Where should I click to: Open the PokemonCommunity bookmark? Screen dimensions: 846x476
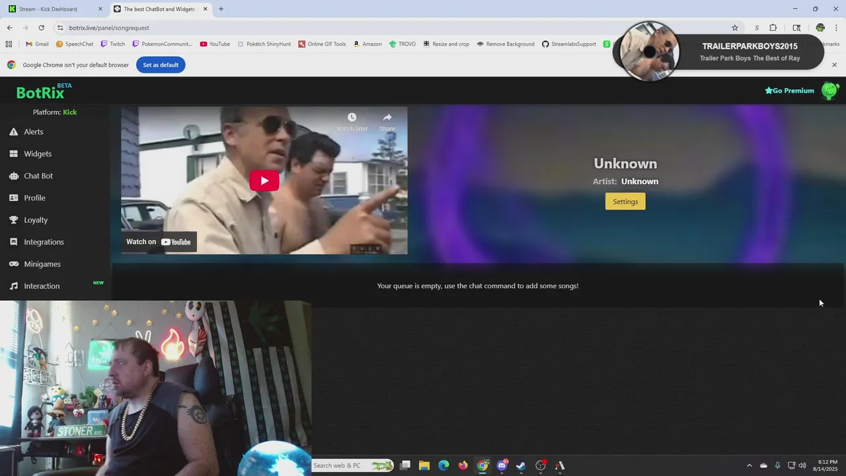(x=163, y=44)
